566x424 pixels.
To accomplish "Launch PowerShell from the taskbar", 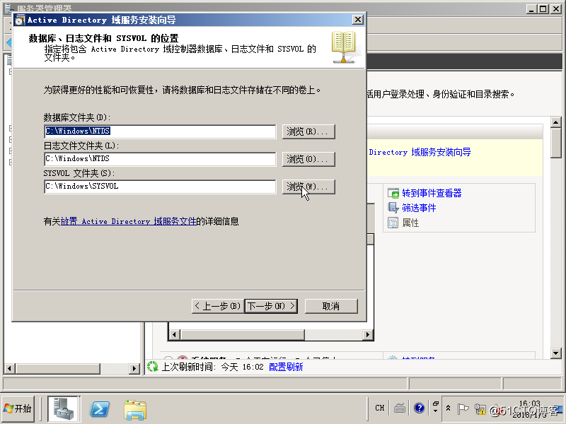I will 100,409.
